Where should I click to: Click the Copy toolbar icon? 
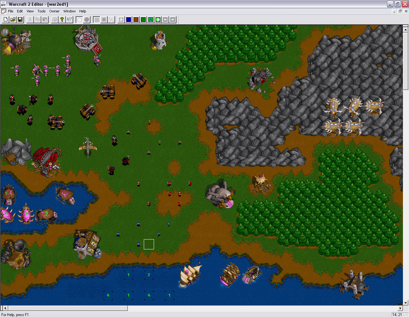[37, 20]
